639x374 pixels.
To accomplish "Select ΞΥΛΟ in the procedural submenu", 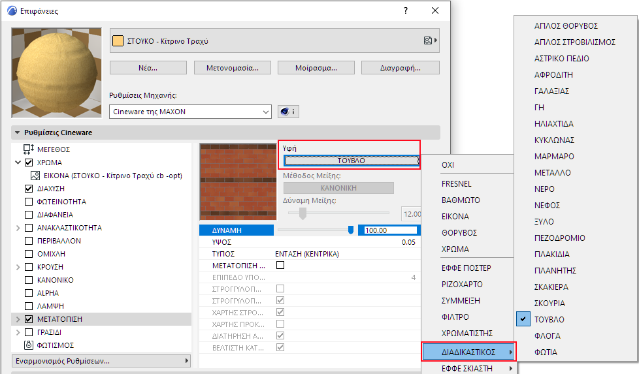I will coord(544,221).
